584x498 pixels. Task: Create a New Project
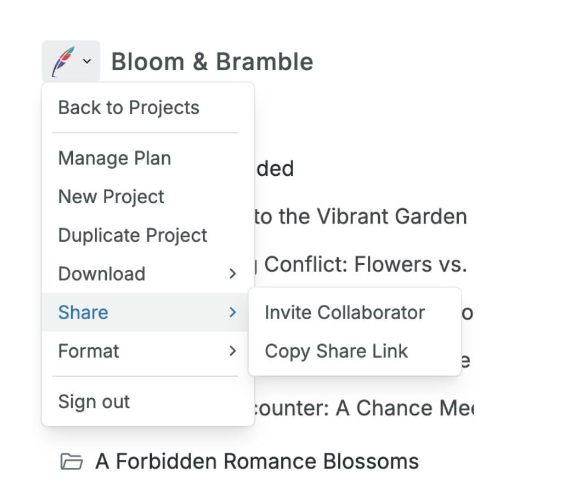coord(111,197)
